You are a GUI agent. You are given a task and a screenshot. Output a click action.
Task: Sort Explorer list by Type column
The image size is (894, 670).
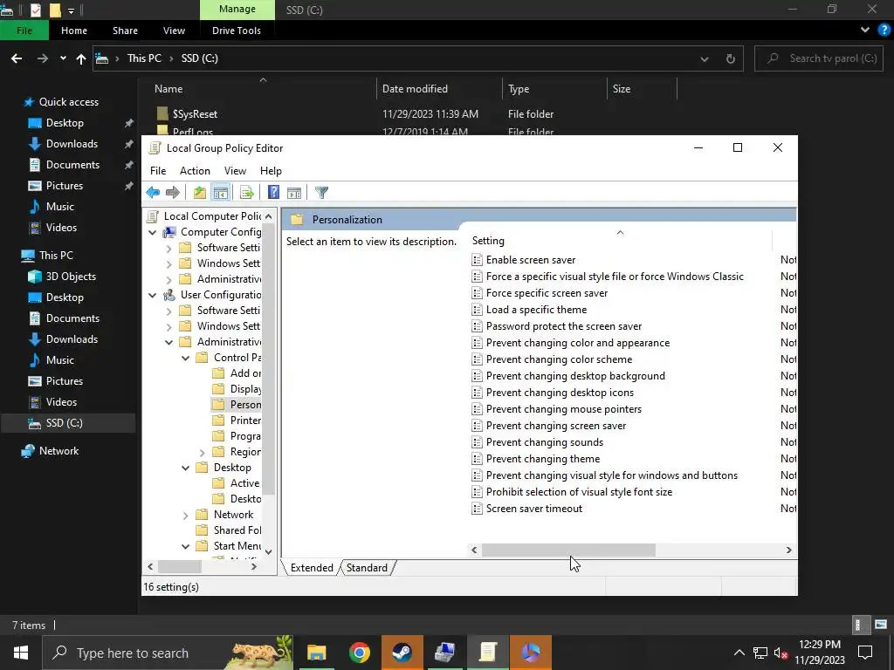(x=554, y=89)
